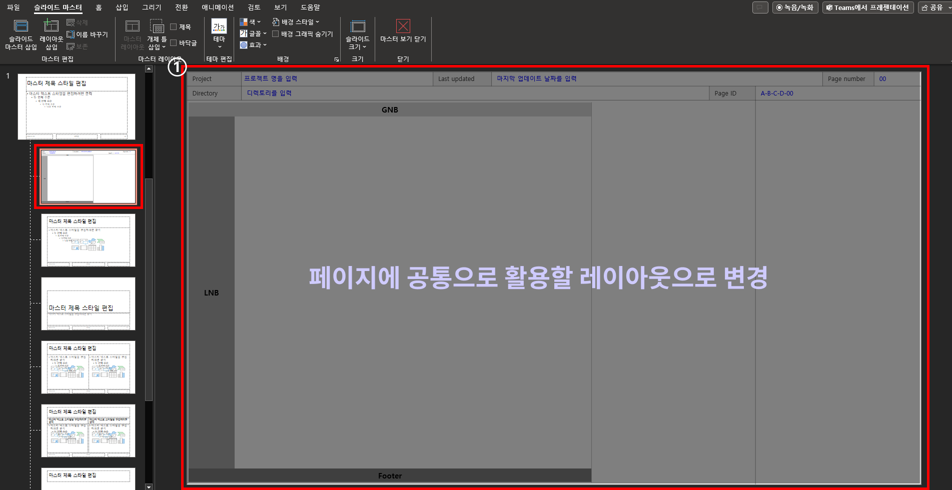Screen dimensions: 952x490
Task: Open the 도움말 tab
Action: point(310,7)
